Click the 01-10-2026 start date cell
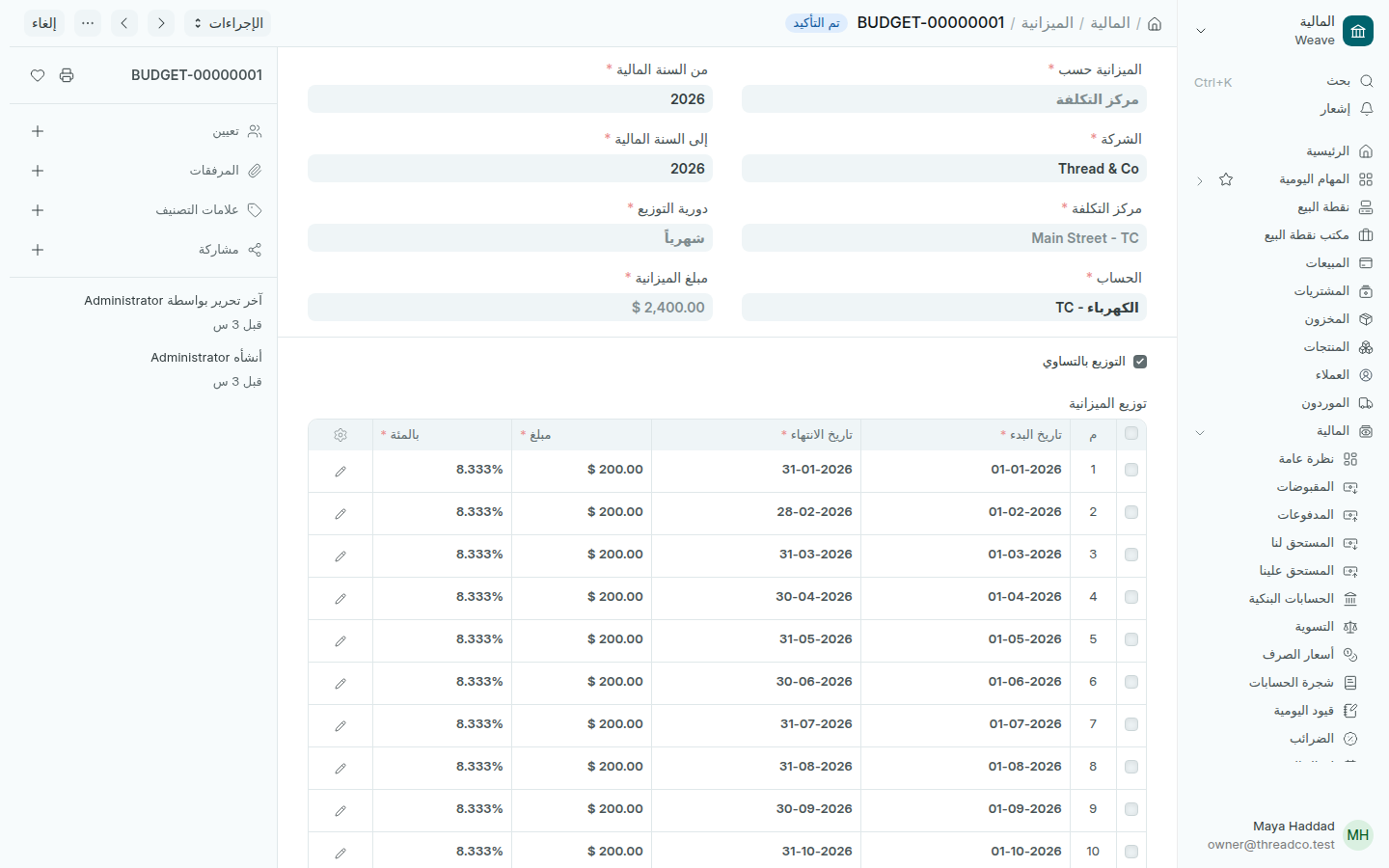Screen dimensions: 1389x868 [x=966, y=852]
